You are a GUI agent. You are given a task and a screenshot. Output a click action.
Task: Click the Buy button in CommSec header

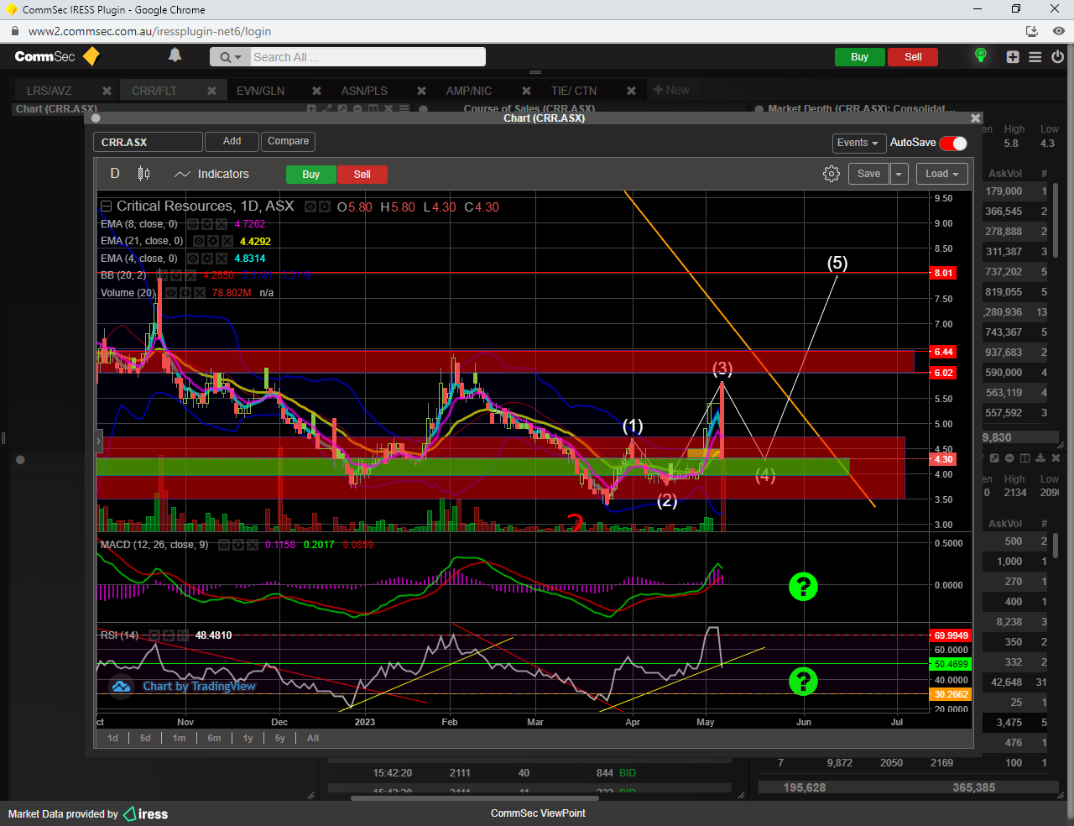point(860,57)
